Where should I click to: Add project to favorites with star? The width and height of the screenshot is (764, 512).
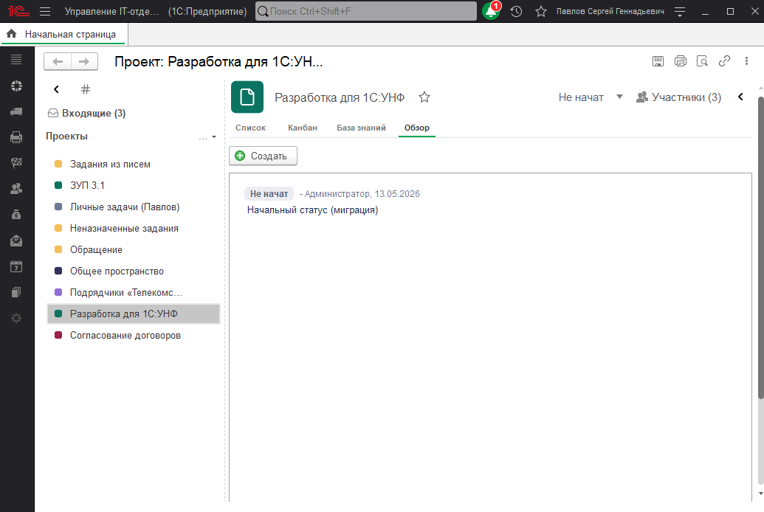pos(424,97)
